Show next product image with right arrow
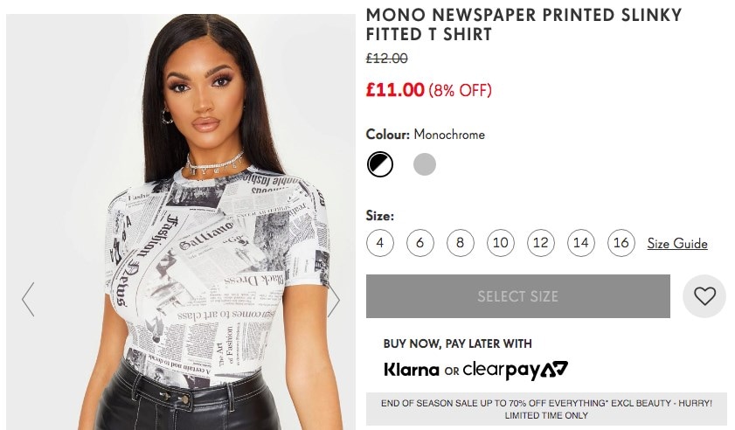This screenshot has height=430, width=735. point(334,299)
